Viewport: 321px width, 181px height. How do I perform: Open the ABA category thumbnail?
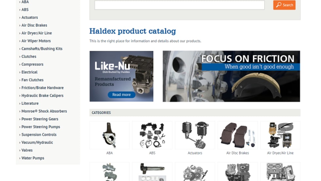coord(109,135)
